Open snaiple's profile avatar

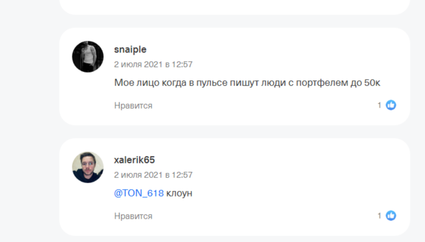pyautogui.click(x=87, y=56)
